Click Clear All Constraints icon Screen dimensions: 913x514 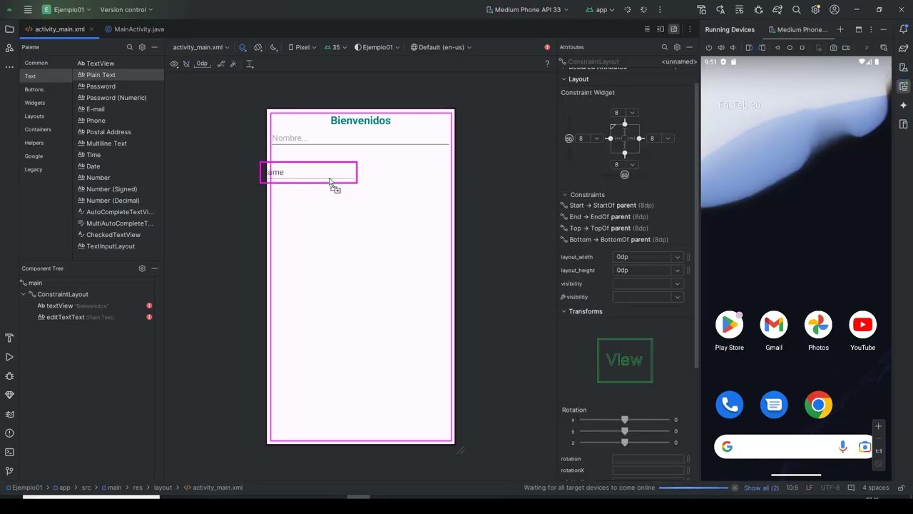point(220,64)
